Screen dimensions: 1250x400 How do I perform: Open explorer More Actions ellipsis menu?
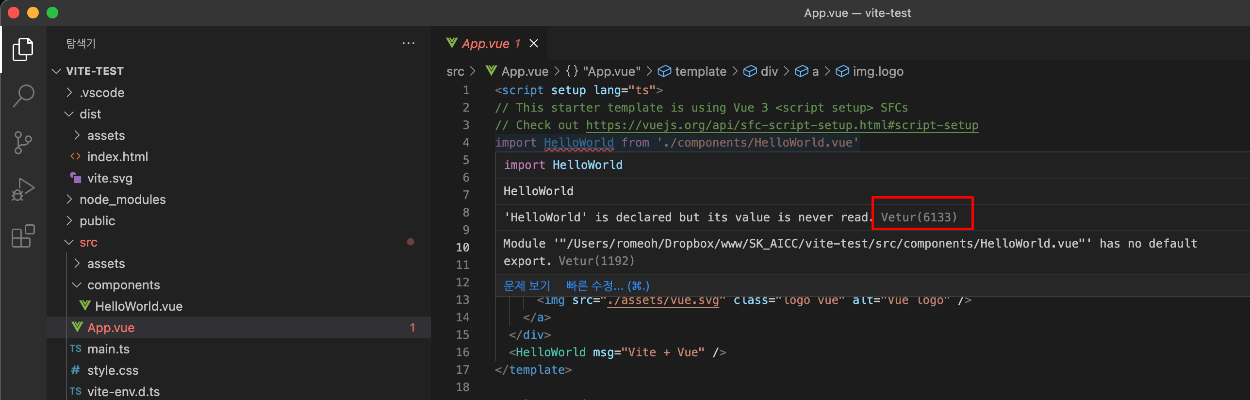[x=409, y=43]
